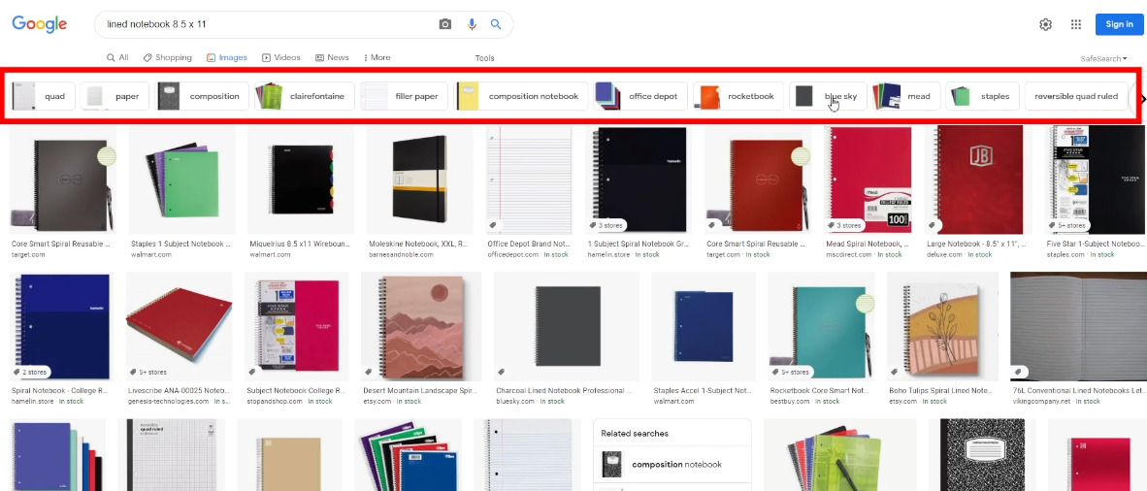
Task: Click the Sign in button
Action: [1119, 24]
